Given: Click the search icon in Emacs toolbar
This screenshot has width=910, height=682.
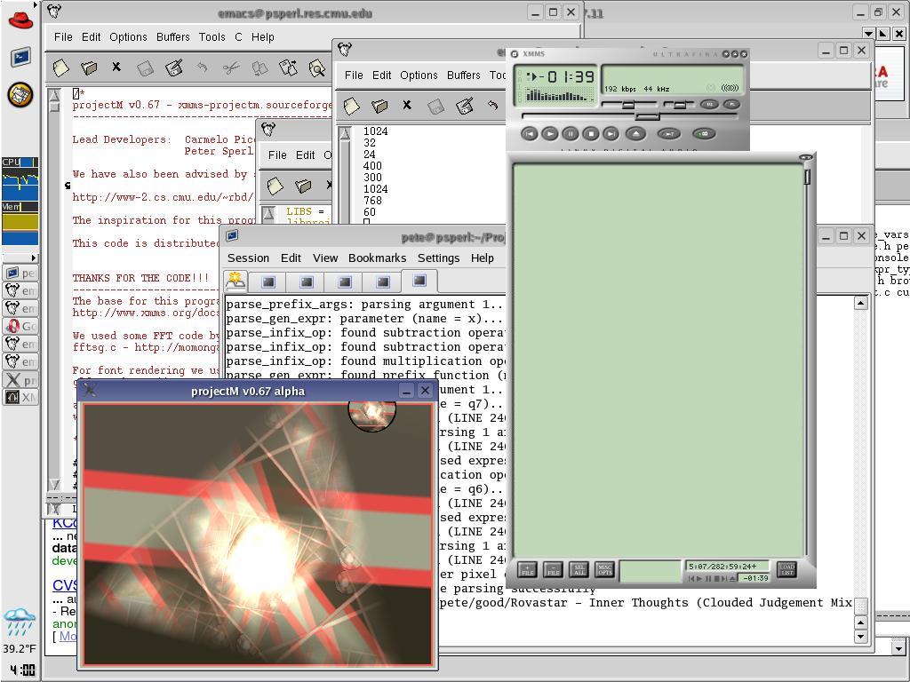Looking at the screenshot, I should pyautogui.click(x=317, y=67).
